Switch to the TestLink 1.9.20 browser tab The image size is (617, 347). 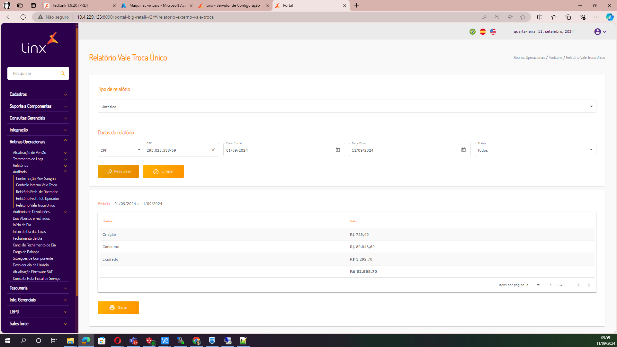(x=80, y=5)
